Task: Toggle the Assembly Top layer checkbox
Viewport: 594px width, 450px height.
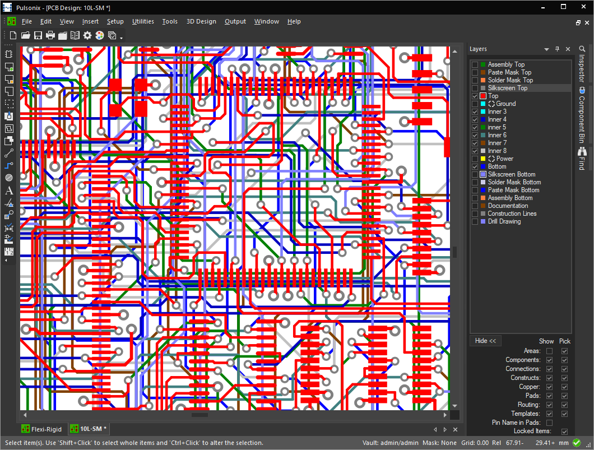Action: (475, 65)
